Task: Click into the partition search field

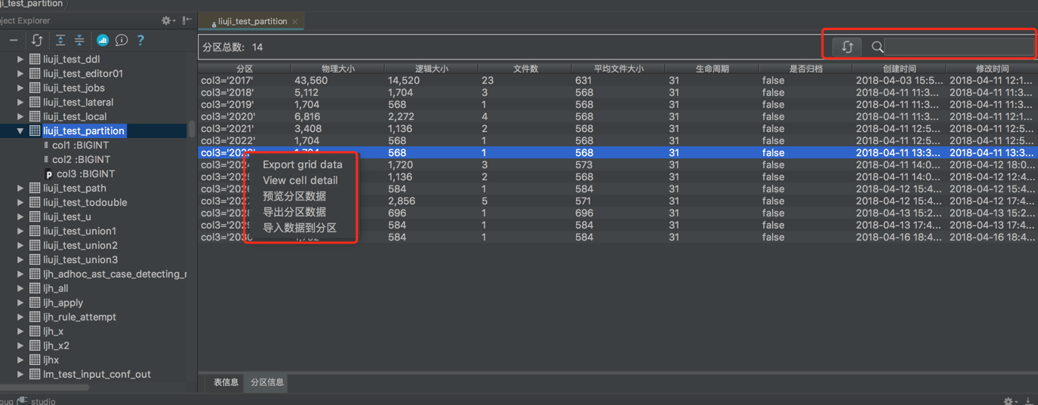Action: point(959,47)
